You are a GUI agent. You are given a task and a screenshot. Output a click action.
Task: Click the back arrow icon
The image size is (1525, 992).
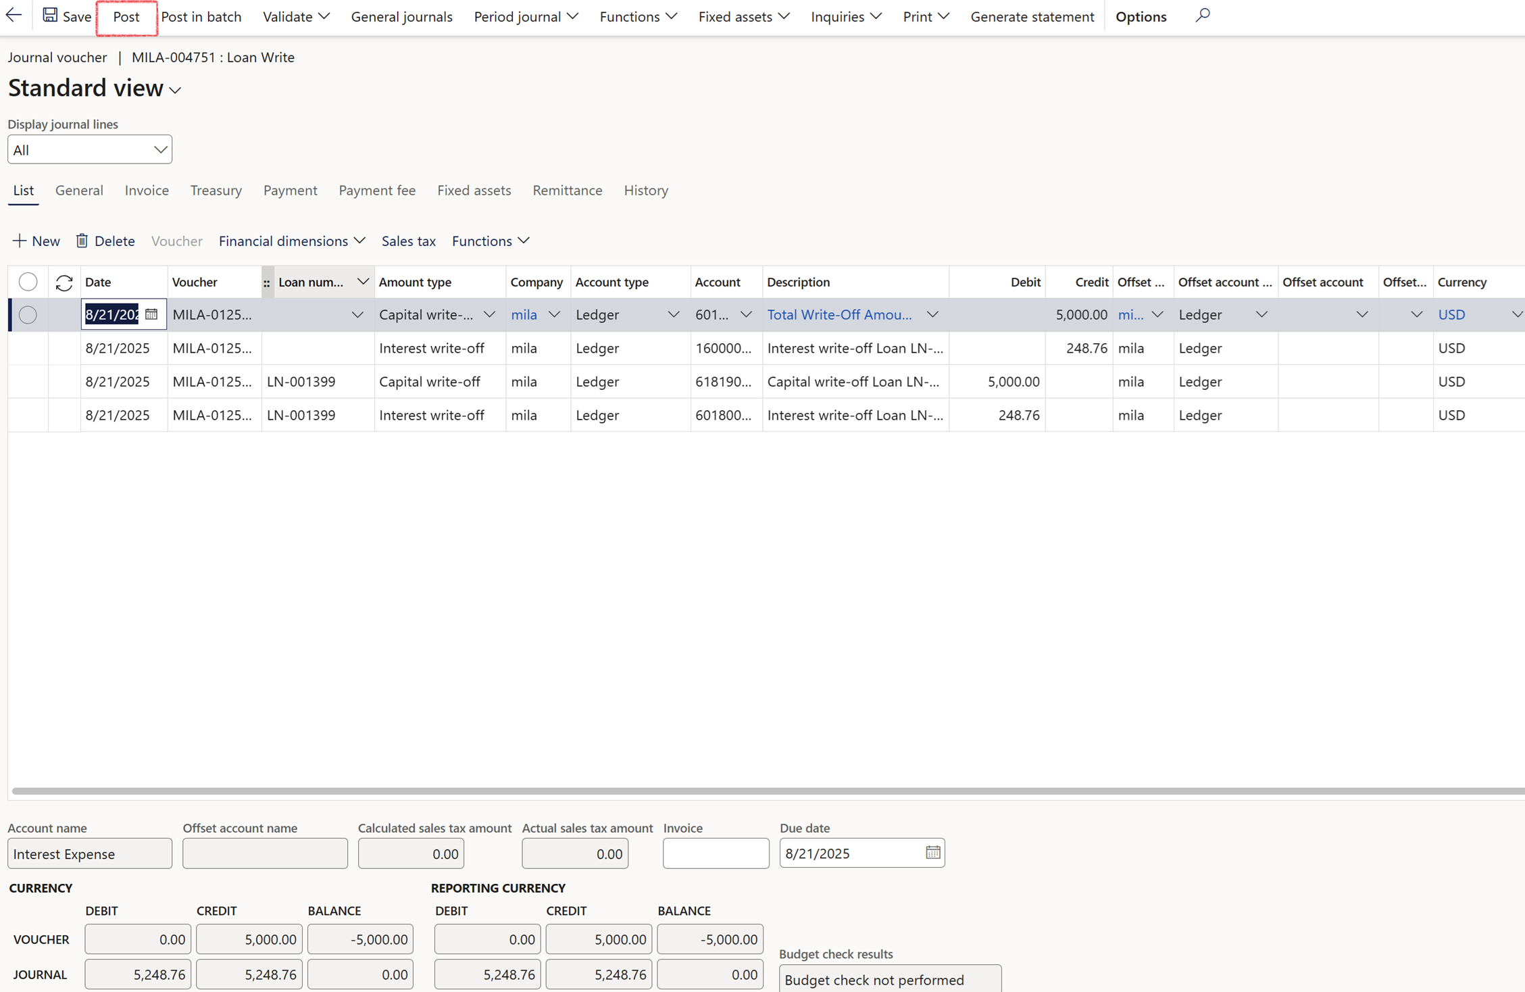point(14,16)
